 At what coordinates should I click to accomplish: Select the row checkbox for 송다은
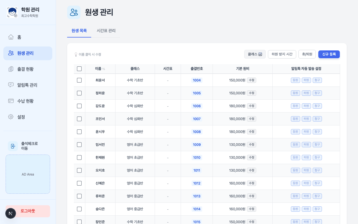pos(79,209)
